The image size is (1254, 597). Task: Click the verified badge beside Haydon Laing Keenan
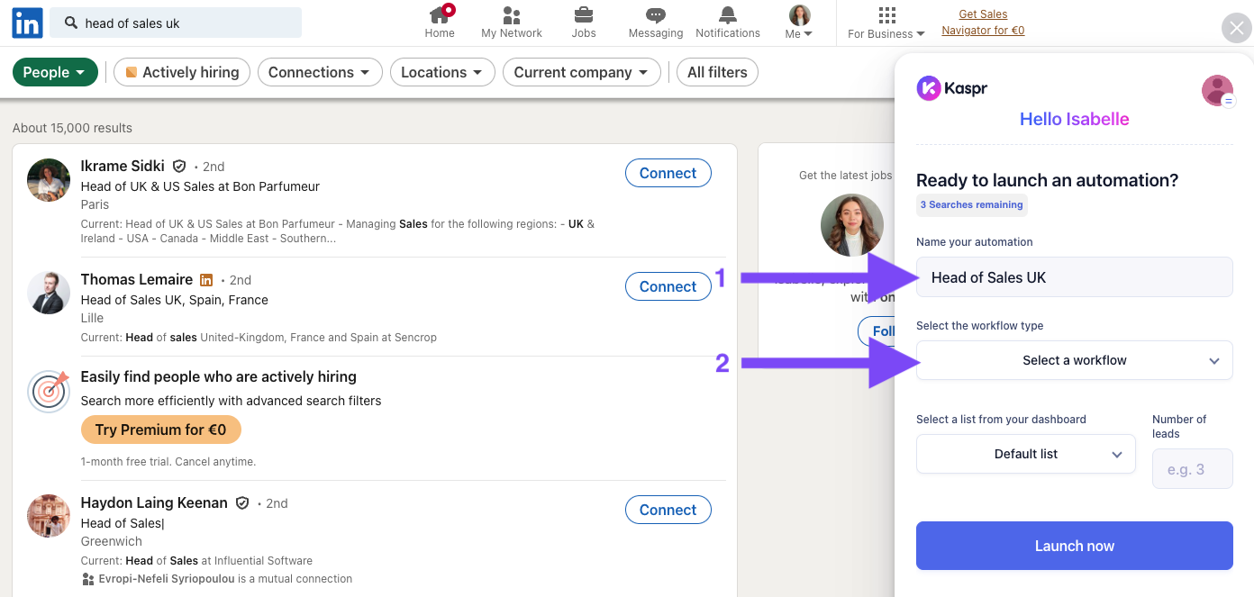click(241, 503)
